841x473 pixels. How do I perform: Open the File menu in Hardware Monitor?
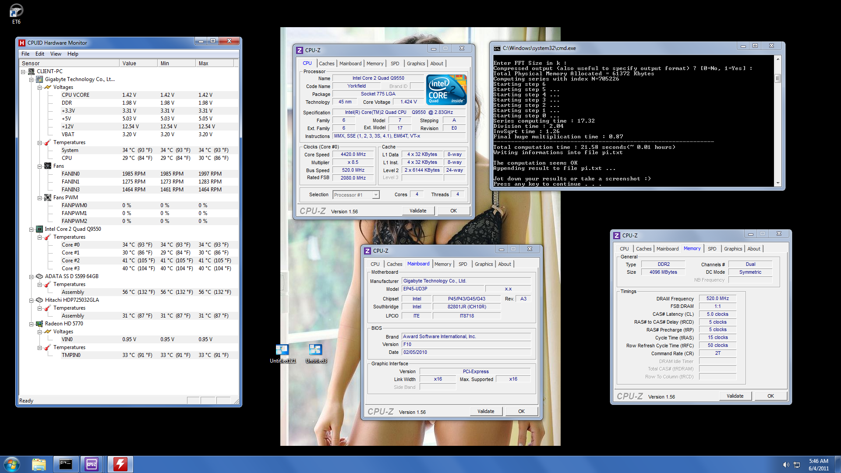[25, 54]
